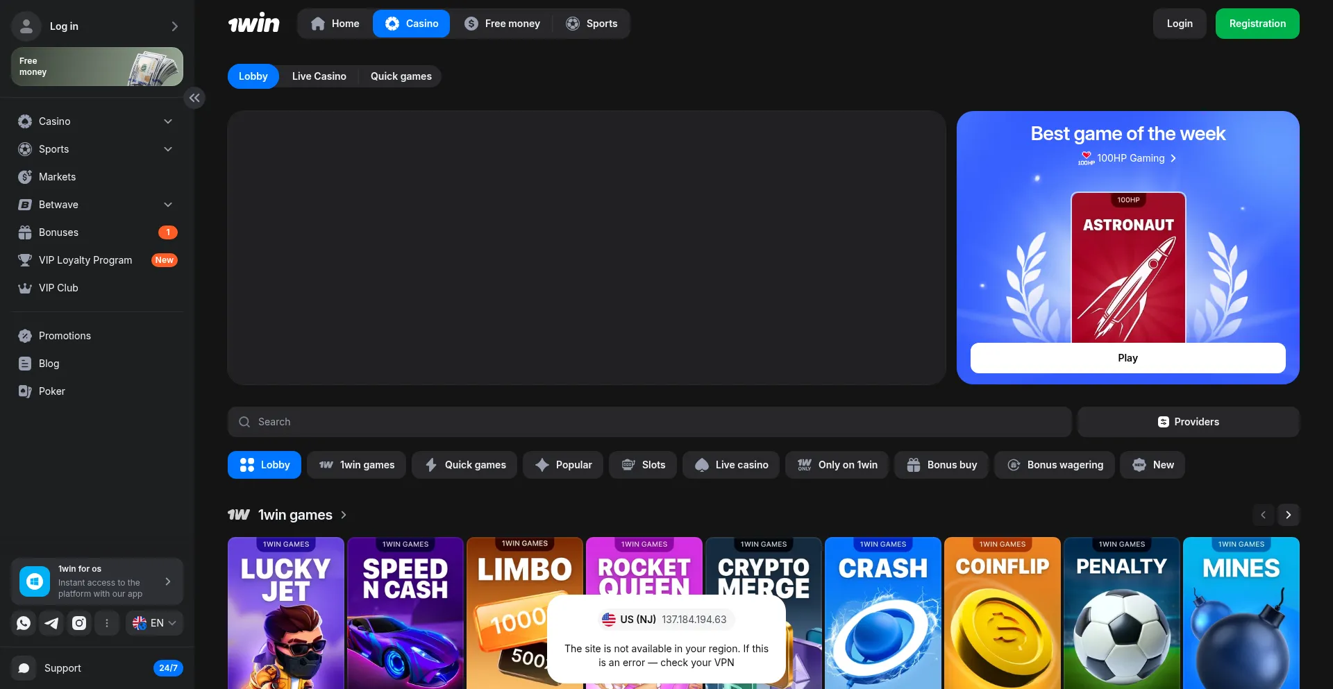The height and width of the screenshot is (689, 1333).
Task: Open the Astronaut game card
Action: pyautogui.click(x=1128, y=267)
